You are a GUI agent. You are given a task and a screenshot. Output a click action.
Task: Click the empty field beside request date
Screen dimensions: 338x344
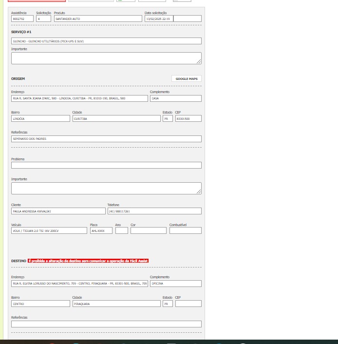[x=188, y=19]
